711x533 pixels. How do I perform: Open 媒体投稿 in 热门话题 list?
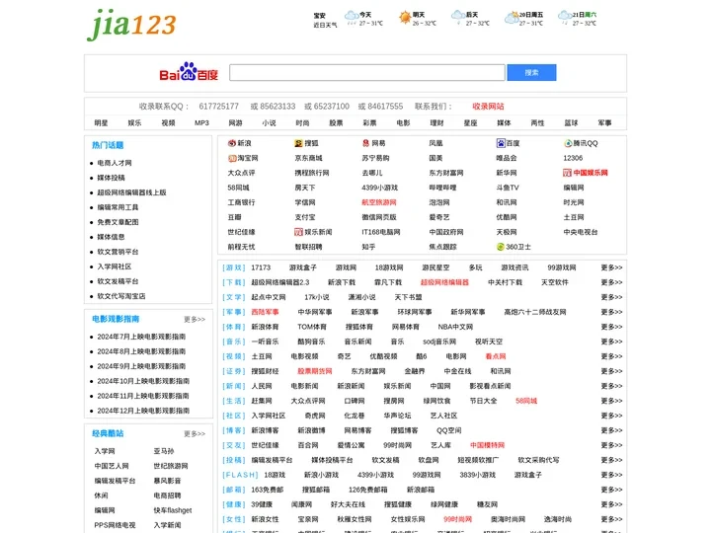[111, 178]
